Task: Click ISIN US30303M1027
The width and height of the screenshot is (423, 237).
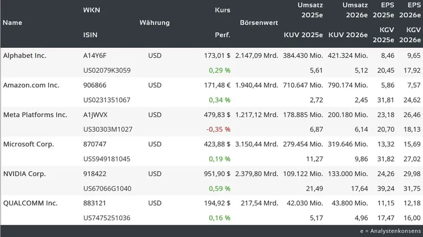Action: tap(108, 129)
